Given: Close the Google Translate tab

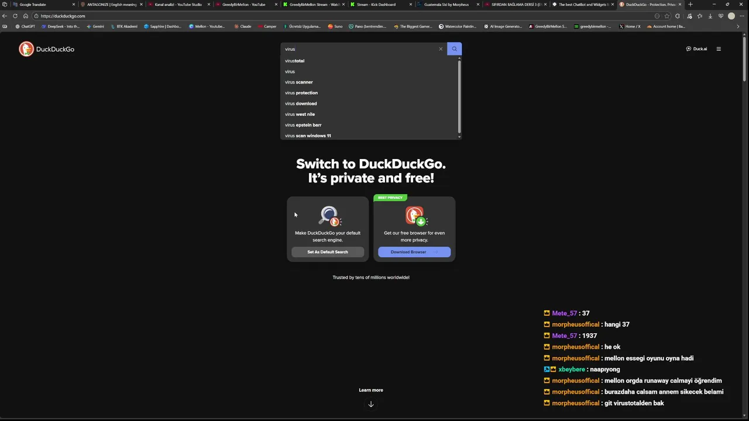Looking at the screenshot, I should (x=73, y=4).
